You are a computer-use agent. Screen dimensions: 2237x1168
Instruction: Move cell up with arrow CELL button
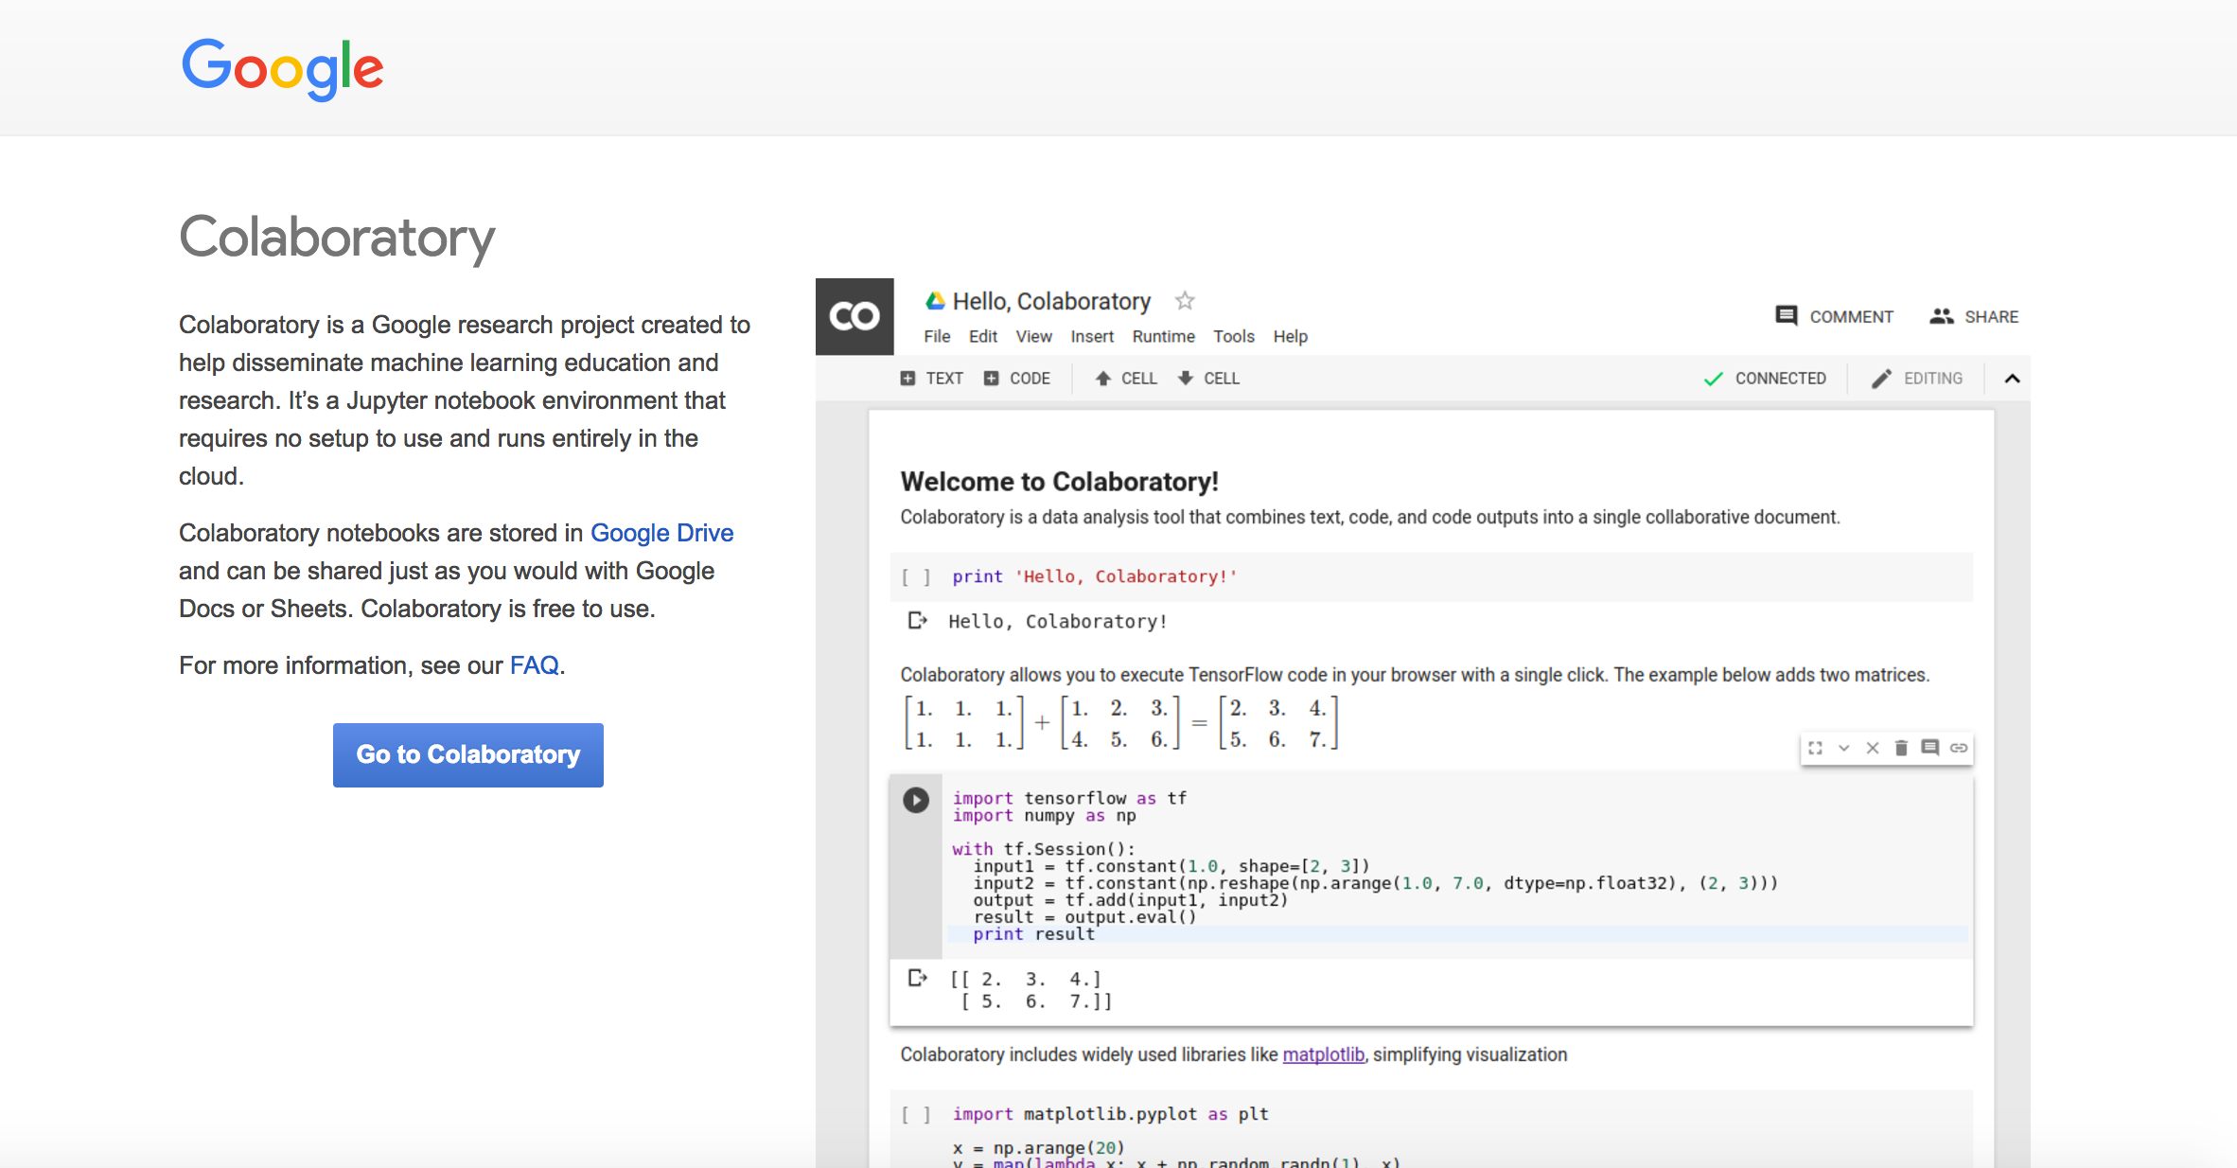pos(1126,379)
